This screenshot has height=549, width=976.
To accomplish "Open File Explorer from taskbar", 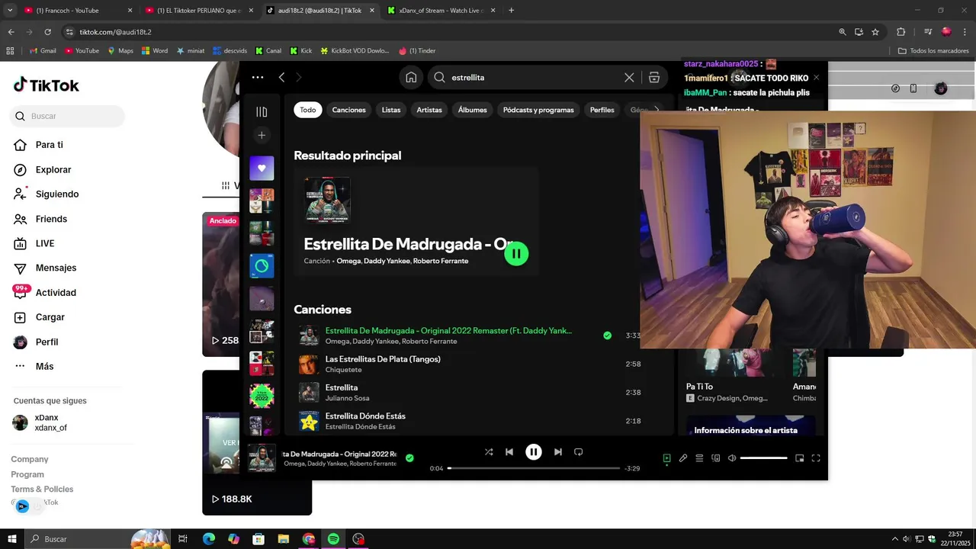I will (x=284, y=539).
